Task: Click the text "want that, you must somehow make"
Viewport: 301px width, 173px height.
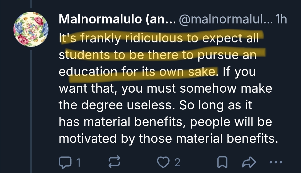Action: point(165,89)
